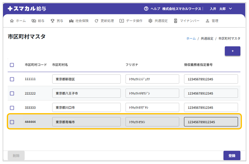Viewport: 249px width, 164px height.
Task: Check the row for code 111111
Action: coord(12,79)
